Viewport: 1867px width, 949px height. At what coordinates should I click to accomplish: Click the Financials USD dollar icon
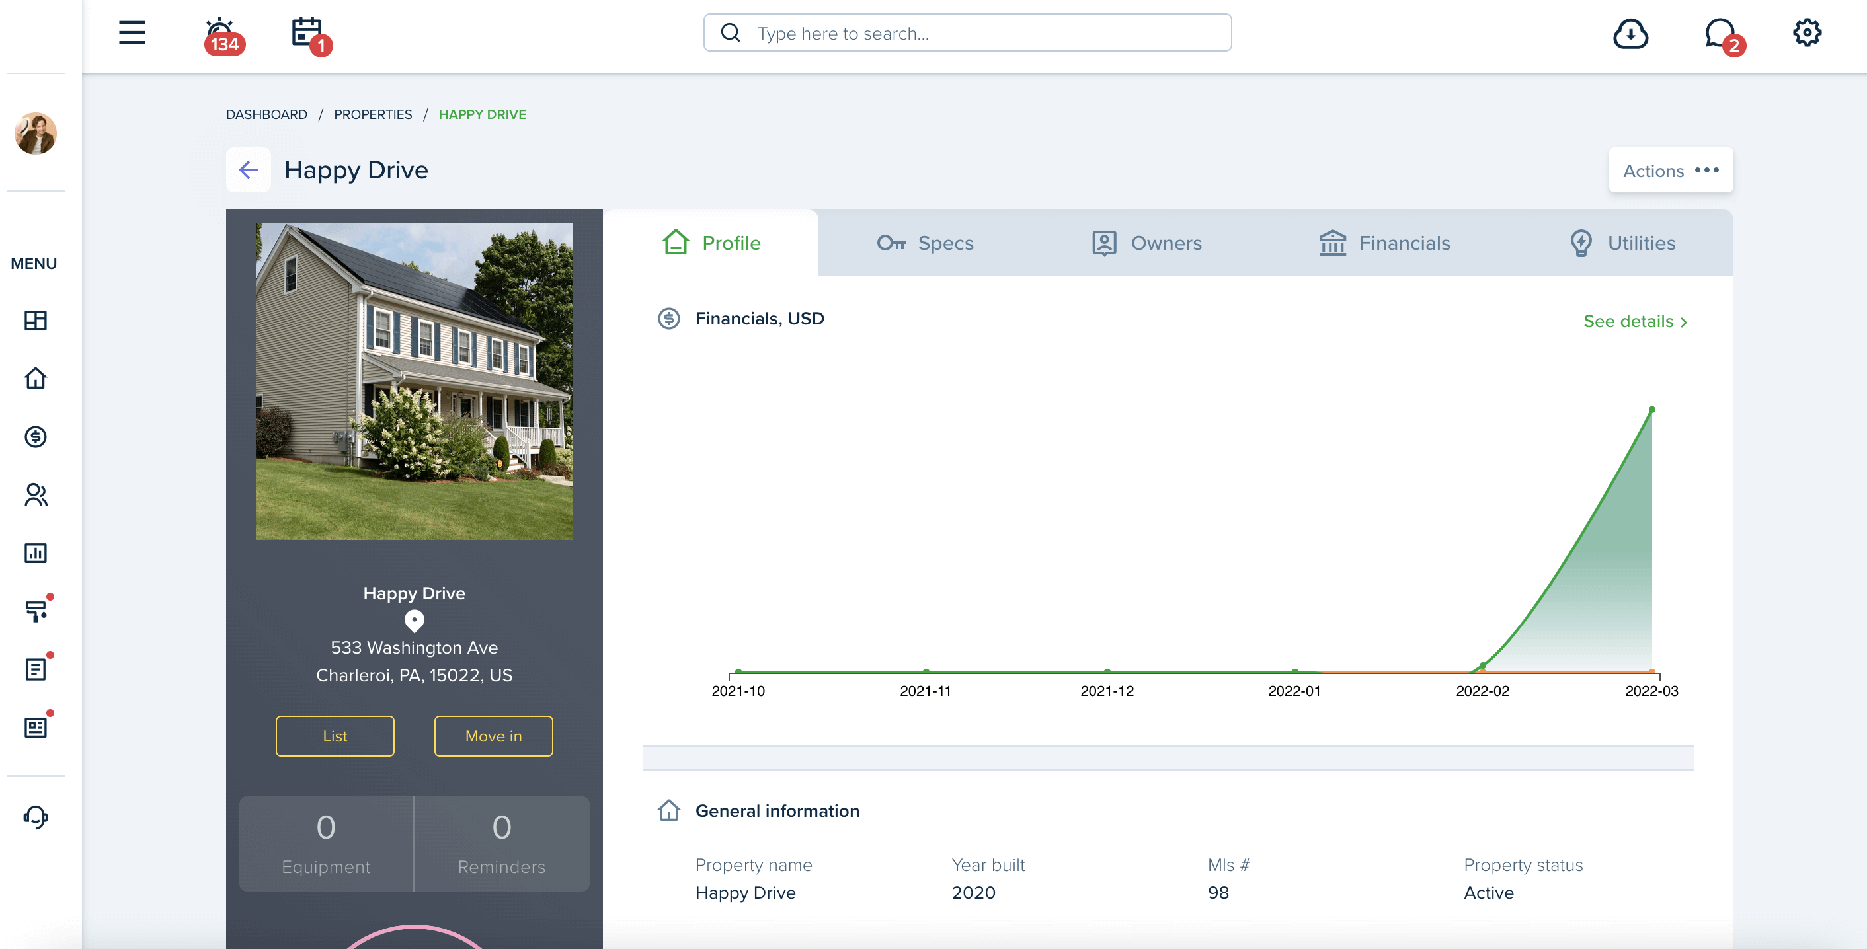(668, 319)
